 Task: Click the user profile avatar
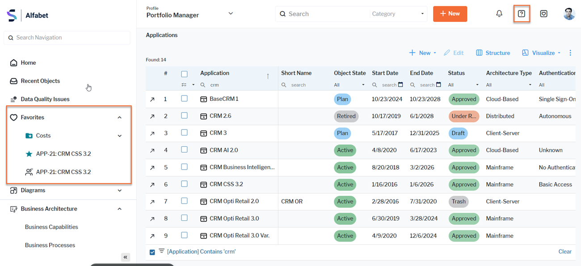(568, 14)
